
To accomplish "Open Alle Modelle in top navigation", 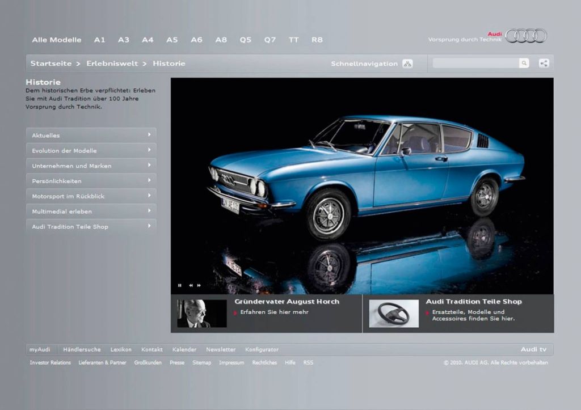I will [x=57, y=40].
